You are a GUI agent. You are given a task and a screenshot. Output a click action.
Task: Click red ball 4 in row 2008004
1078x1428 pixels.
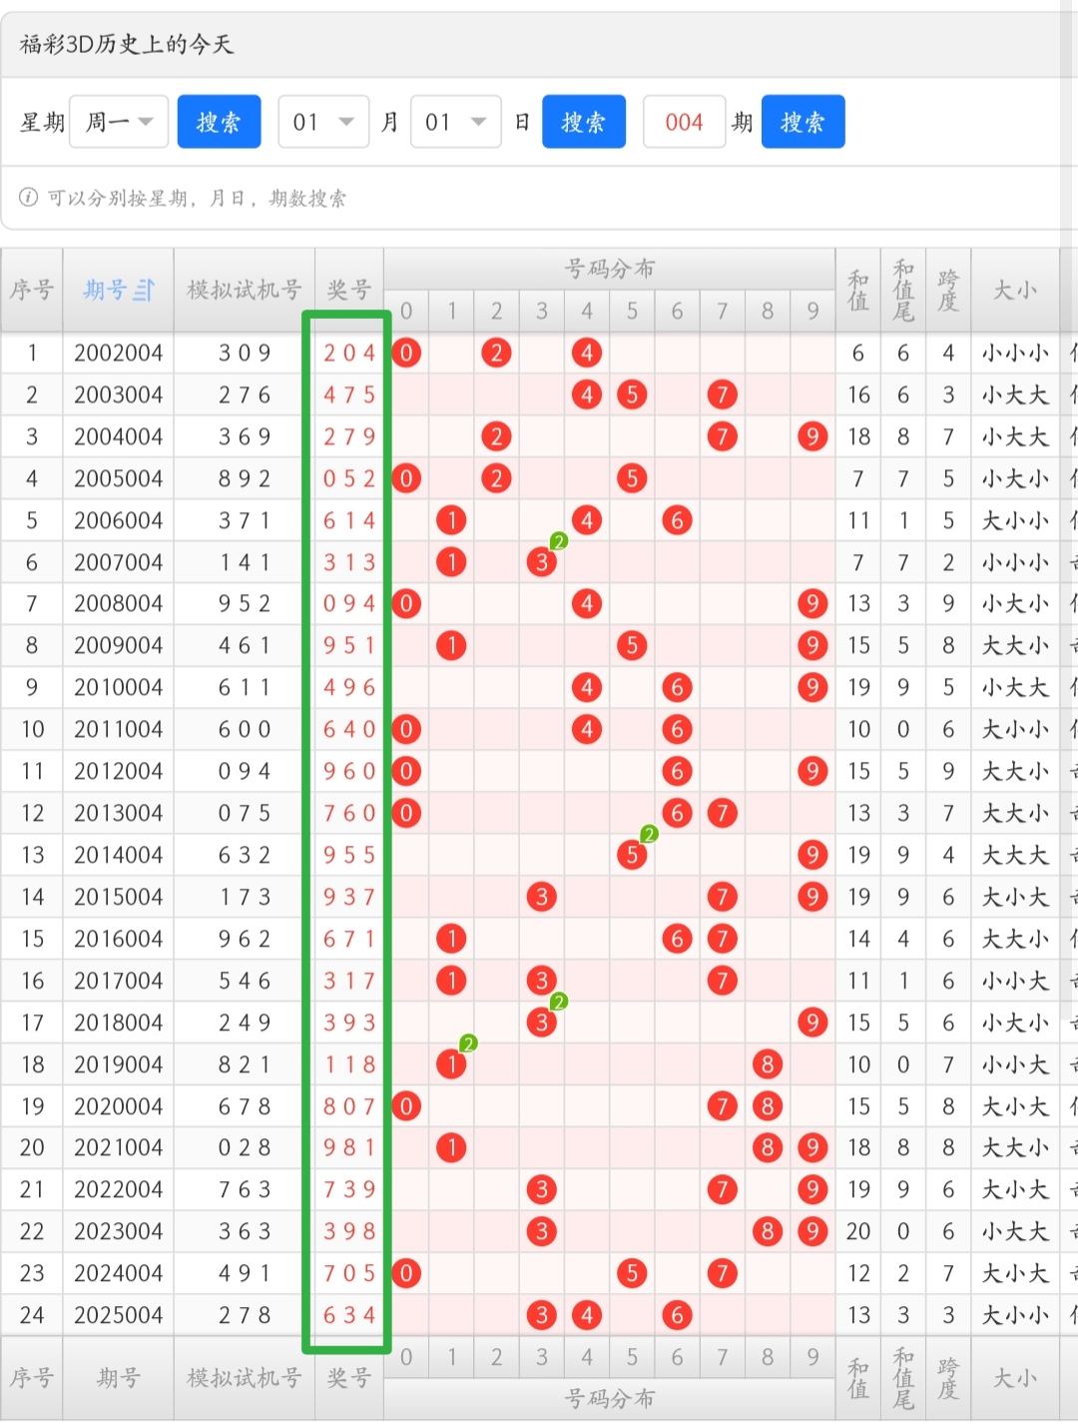click(587, 603)
